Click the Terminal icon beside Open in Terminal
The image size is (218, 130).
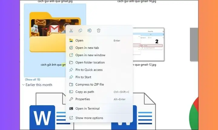coord(71,108)
